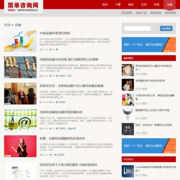Screen dimensions: 180x180
Task: Click the lower blue 广告位 banner in the sidebar
Action: pyautogui.click(x=149, y=146)
